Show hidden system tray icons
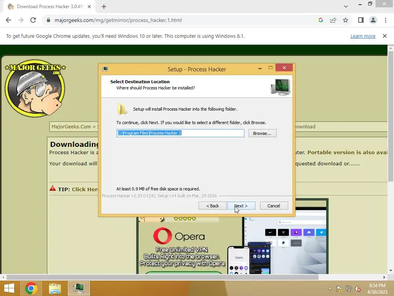Viewport: 394px width, 296px height. coord(330,289)
